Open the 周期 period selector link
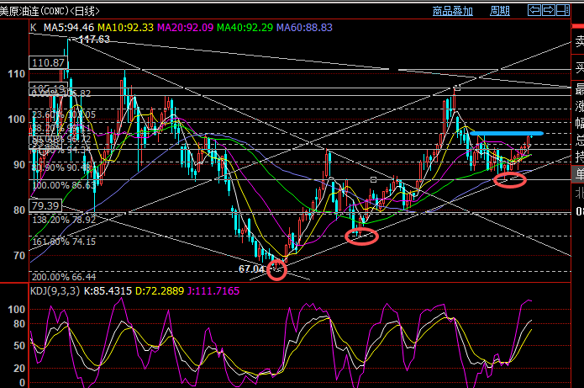 tap(499, 11)
